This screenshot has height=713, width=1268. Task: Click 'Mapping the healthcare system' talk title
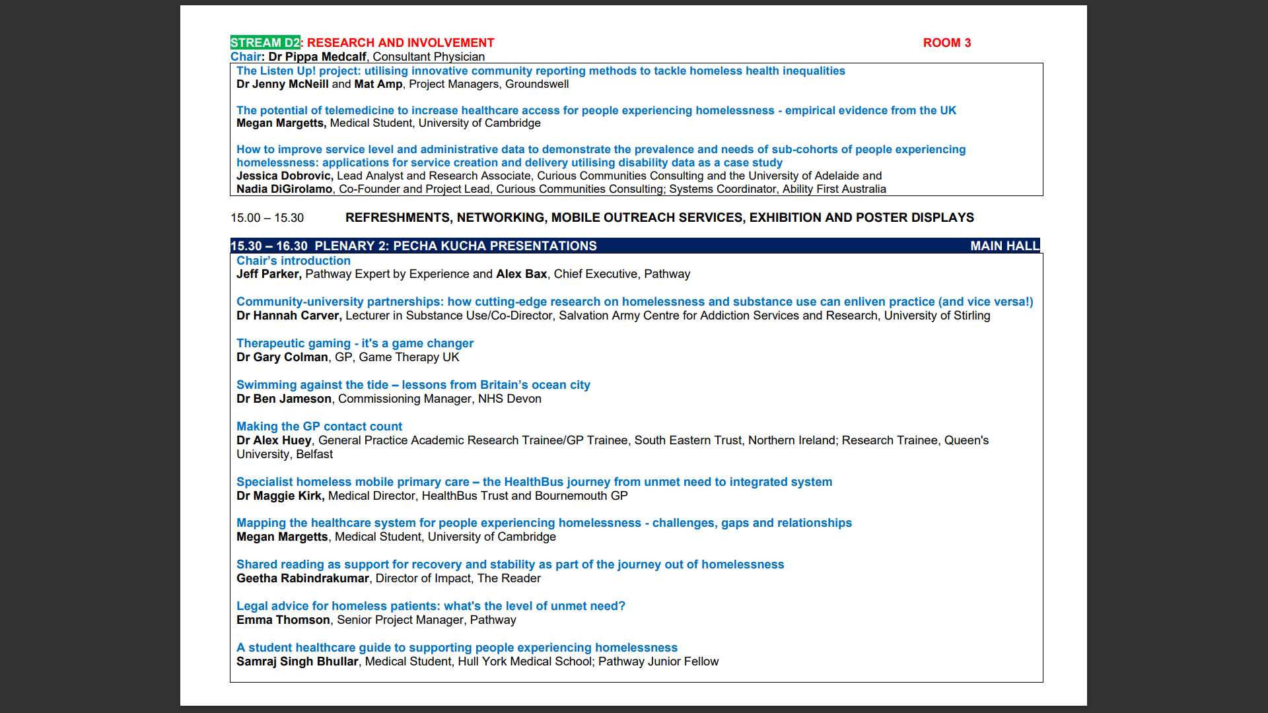pos(544,523)
